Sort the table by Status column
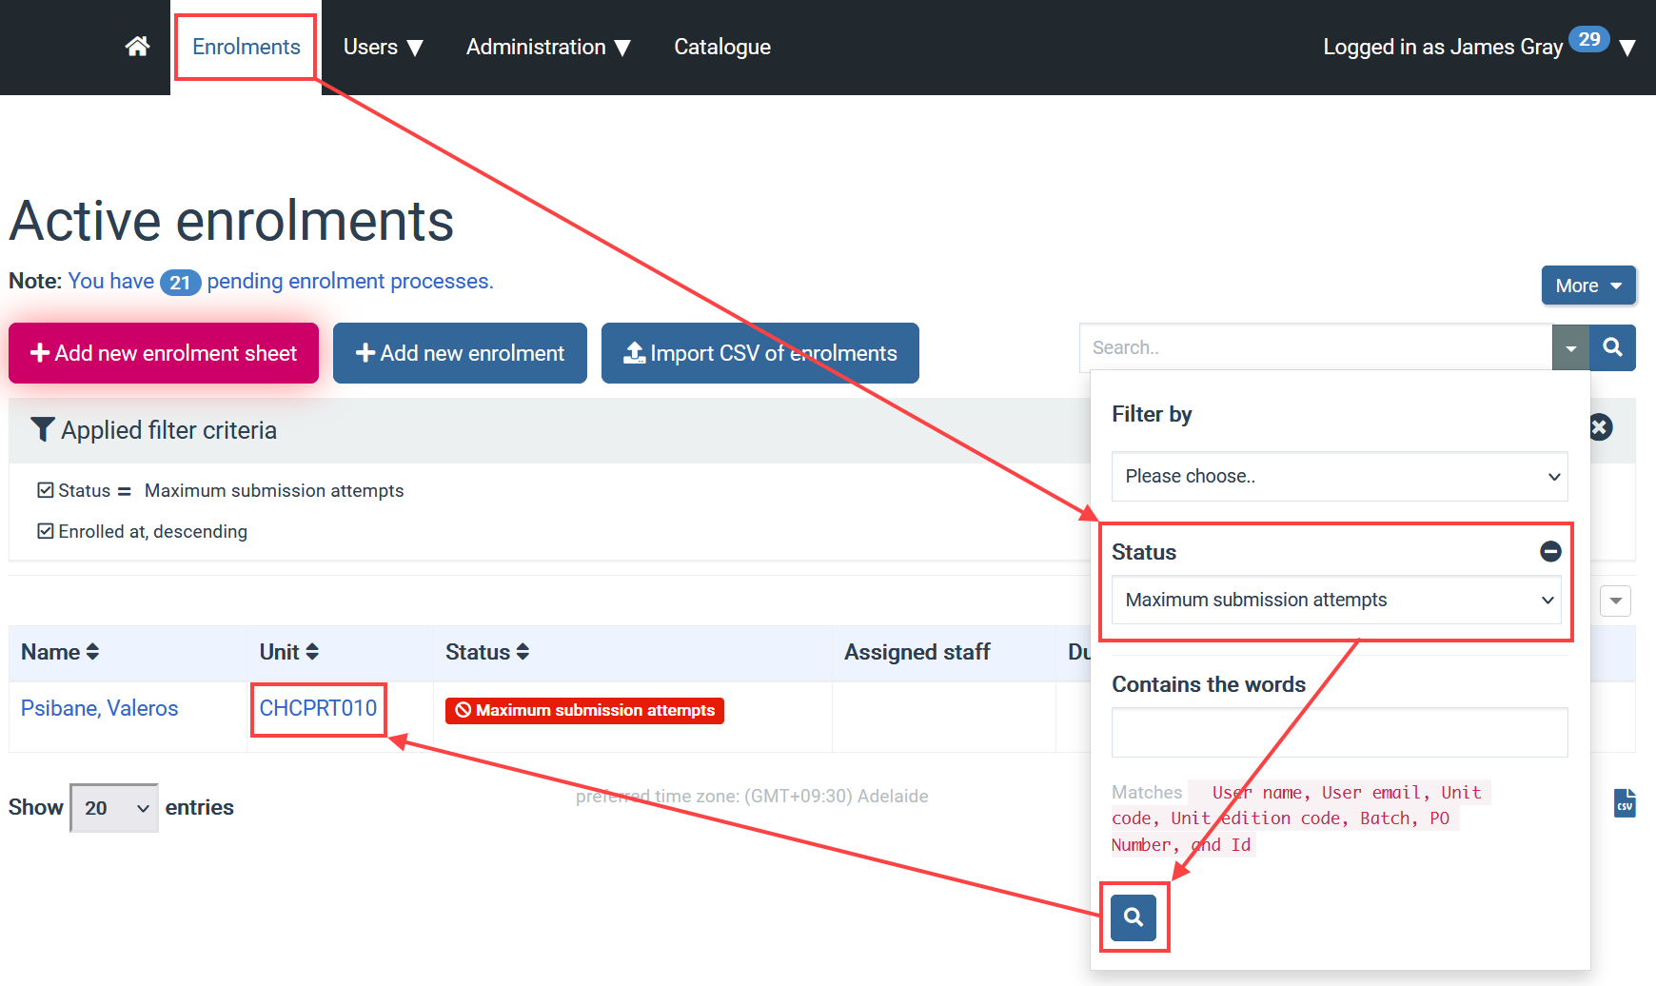The width and height of the screenshot is (1656, 986). (x=487, y=652)
